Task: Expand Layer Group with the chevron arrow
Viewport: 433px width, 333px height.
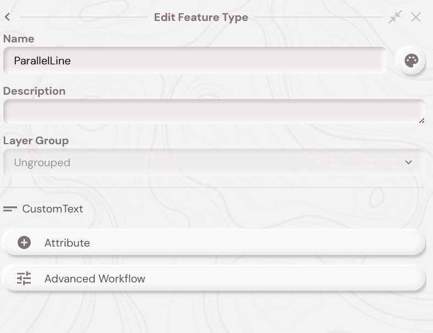Action: (x=408, y=162)
